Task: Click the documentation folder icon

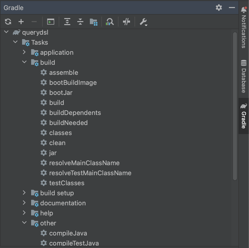Action: click(35, 203)
